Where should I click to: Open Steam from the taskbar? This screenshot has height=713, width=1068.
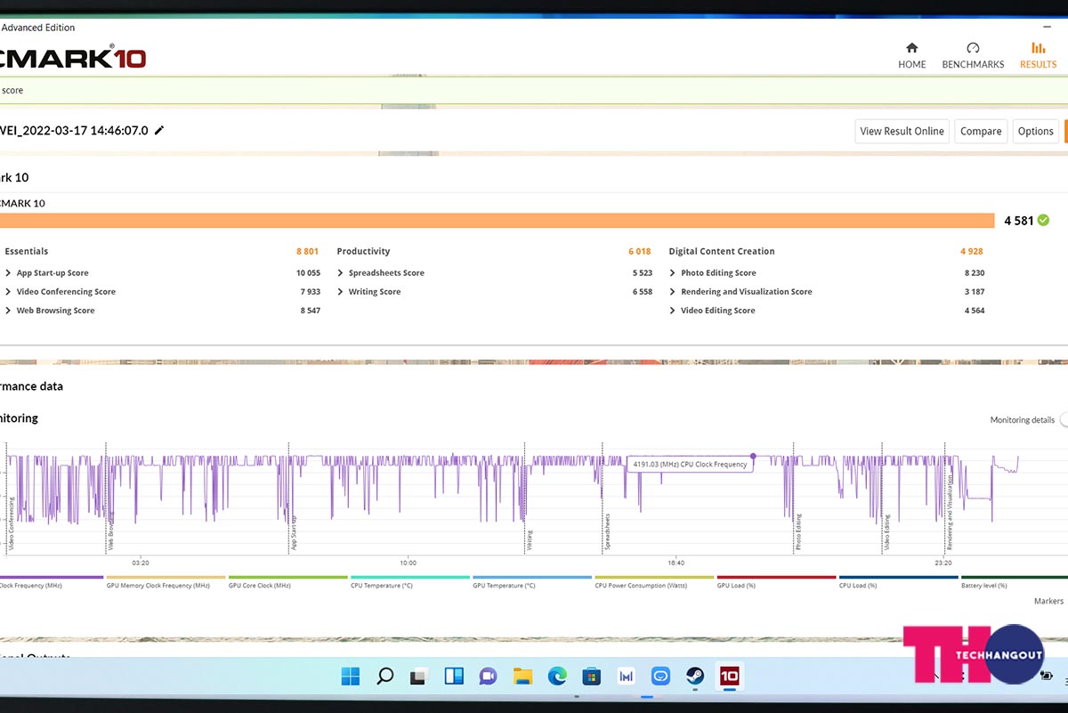695,677
